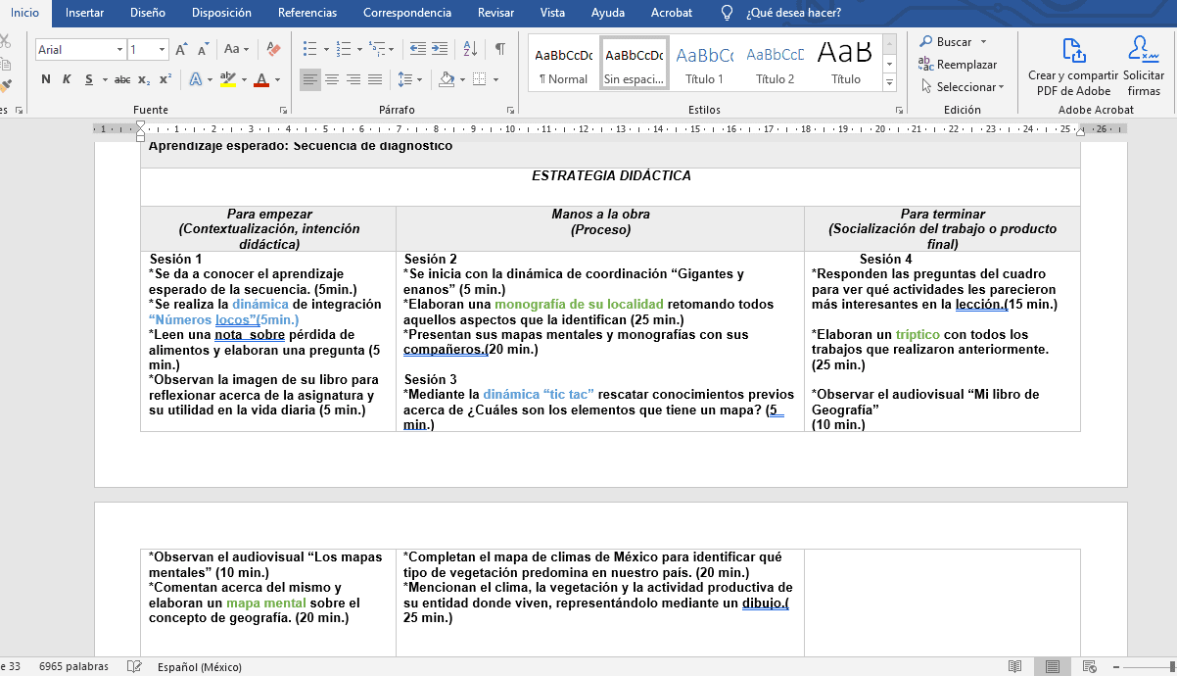Clear all formatting with the eraser icon
The image size is (1177, 676).
(x=273, y=49)
